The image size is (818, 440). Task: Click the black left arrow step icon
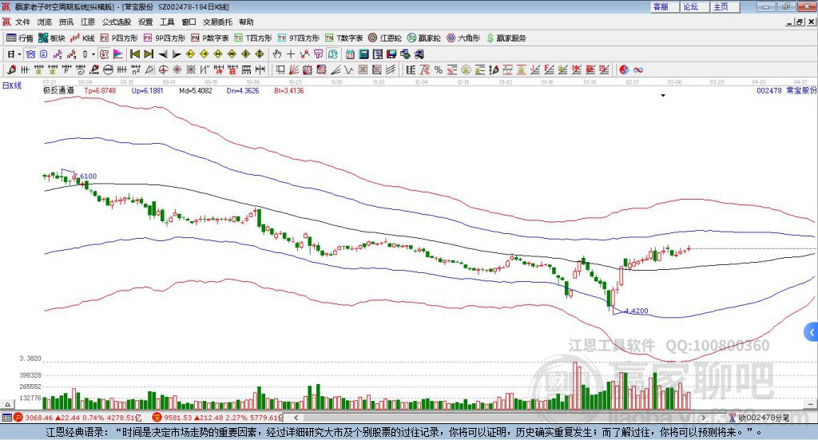click(x=163, y=54)
